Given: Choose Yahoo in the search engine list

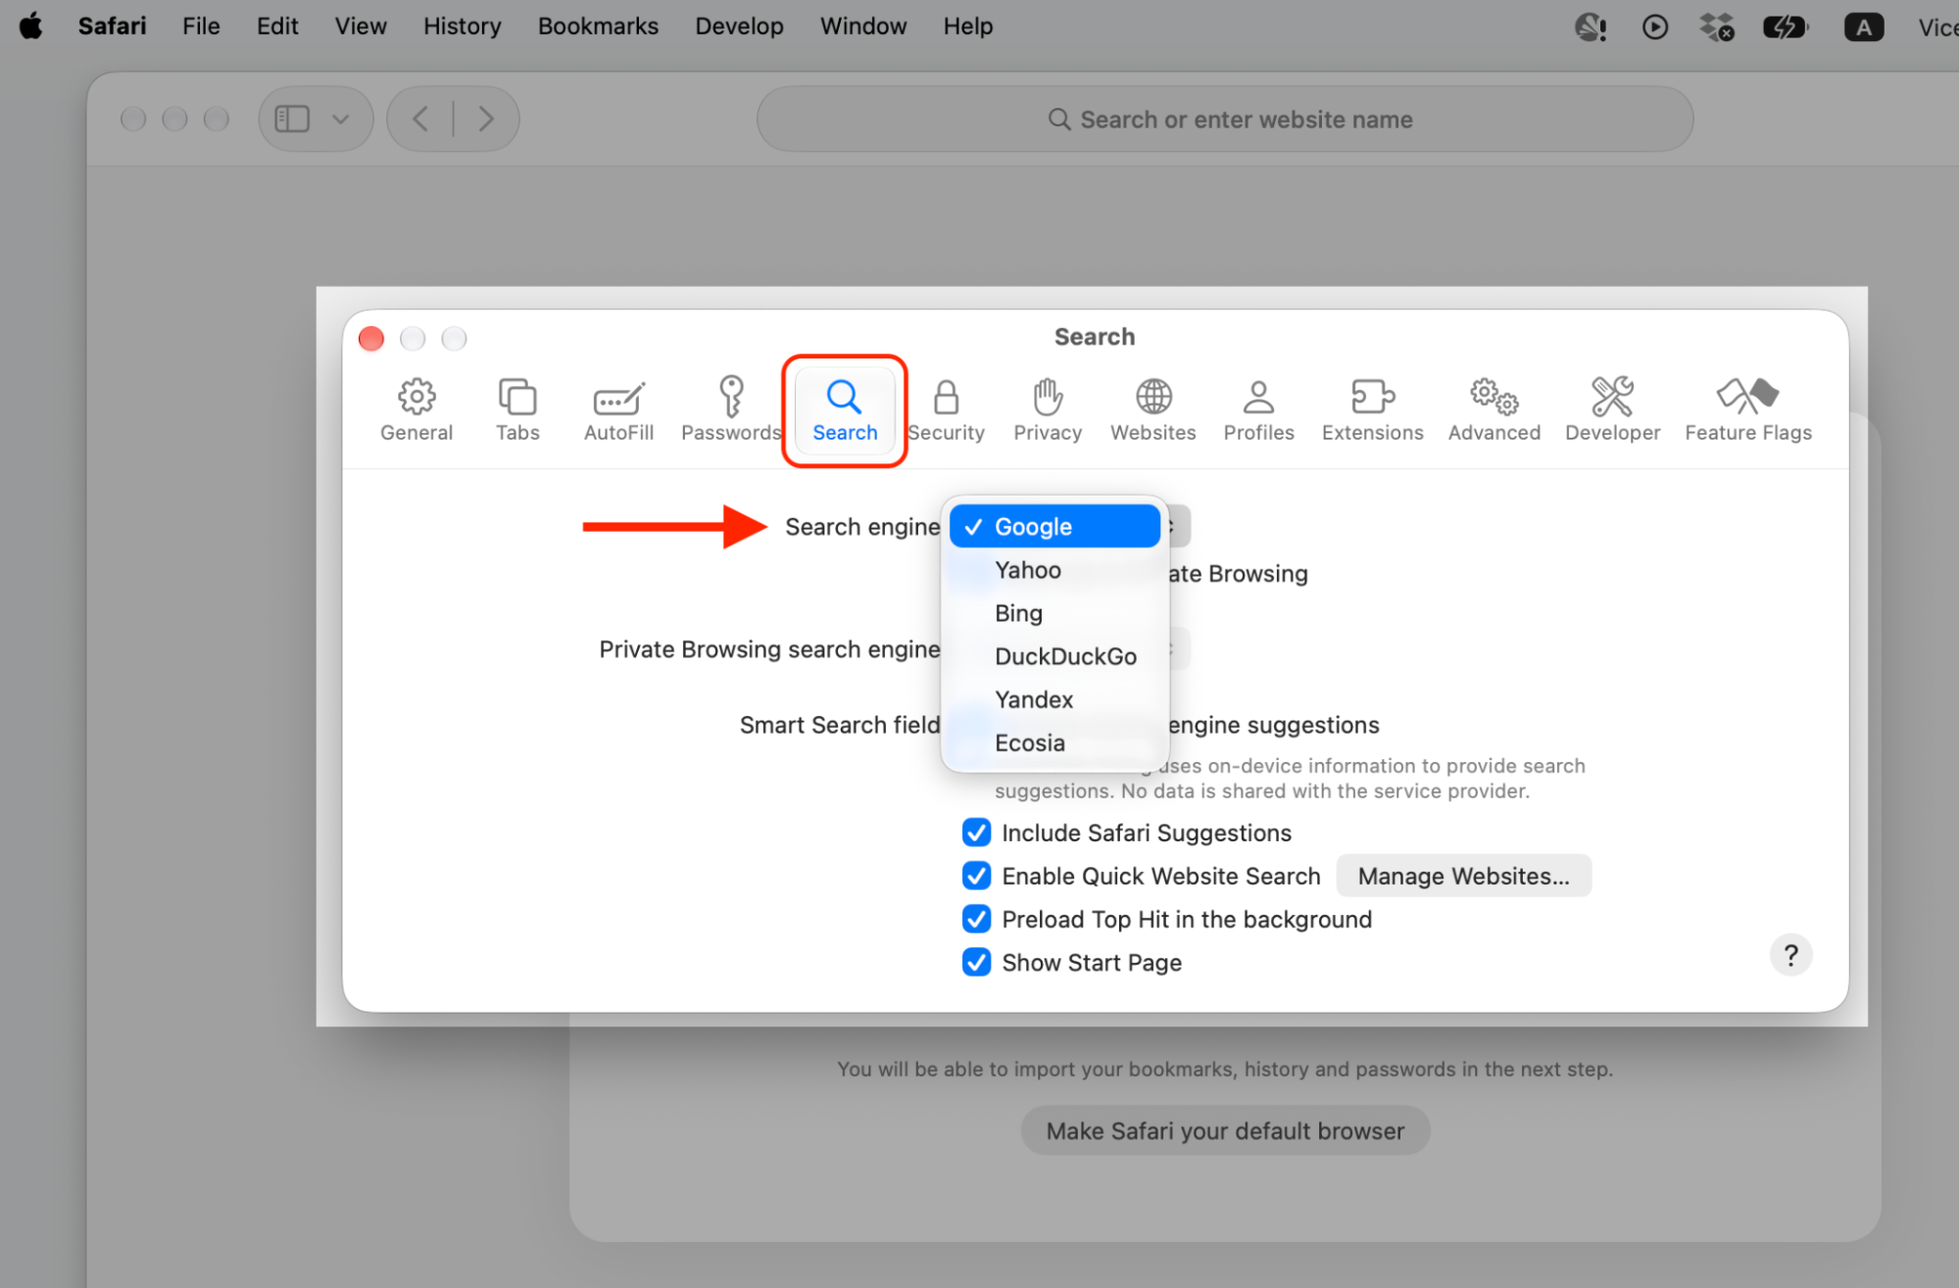Looking at the screenshot, I should (x=1054, y=570).
